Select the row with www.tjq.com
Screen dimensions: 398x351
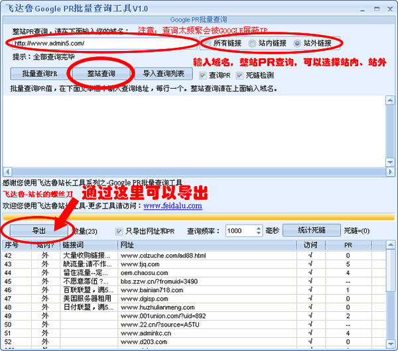pos(194,264)
